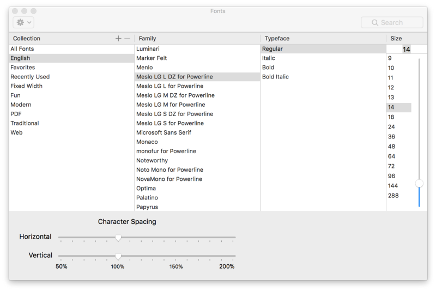Click into the Search field

point(392,22)
